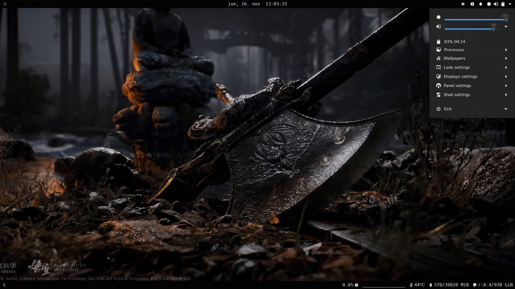Open the Shell settings entry

pyautogui.click(x=457, y=95)
